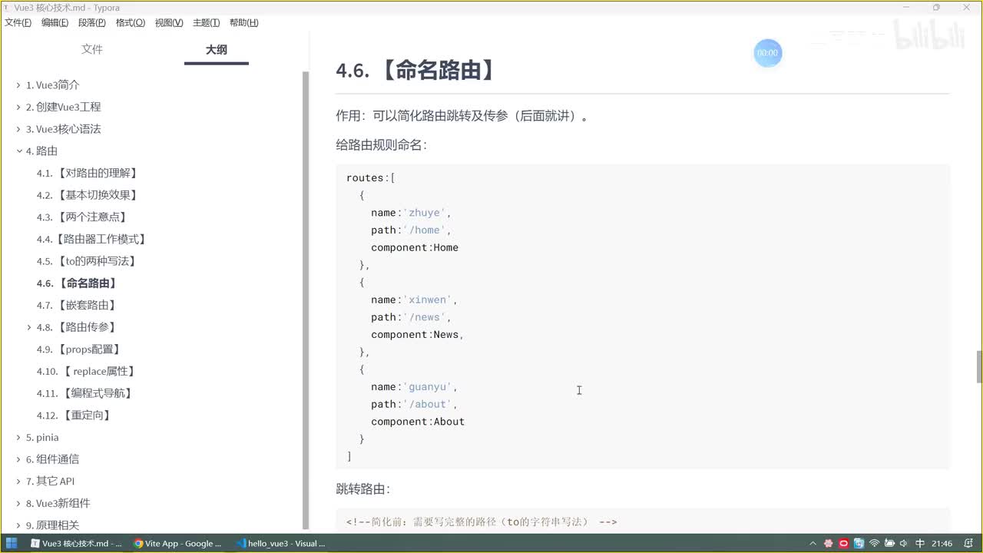Click the document vertical scrollbar thumb
Viewport: 983px width, 553px height.
tap(978, 366)
